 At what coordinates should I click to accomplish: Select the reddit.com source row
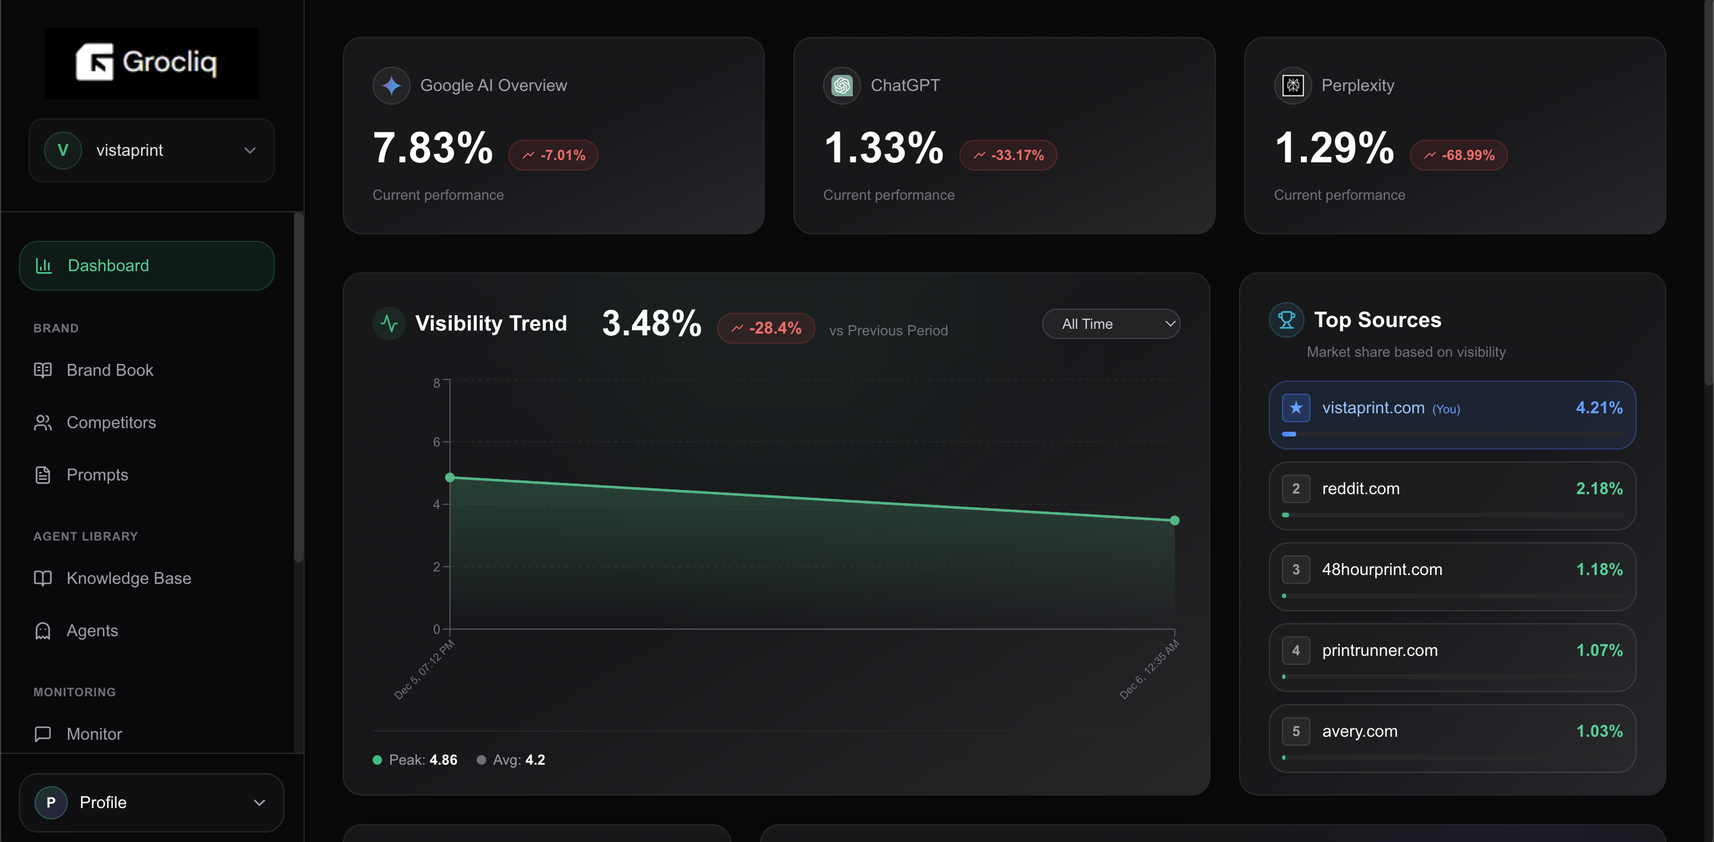tap(1452, 496)
